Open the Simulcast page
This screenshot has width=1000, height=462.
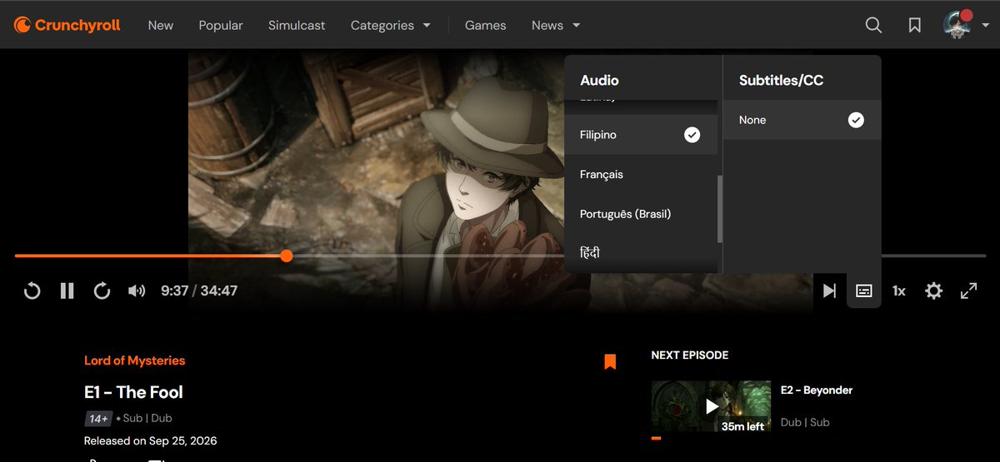[297, 25]
